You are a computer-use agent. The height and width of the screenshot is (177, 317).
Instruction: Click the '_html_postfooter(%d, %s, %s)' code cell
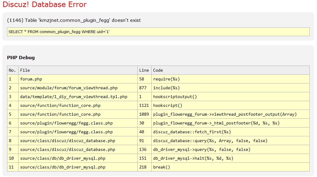click(231, 123)
